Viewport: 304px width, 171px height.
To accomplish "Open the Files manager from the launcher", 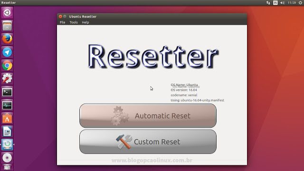I will 7,26.
